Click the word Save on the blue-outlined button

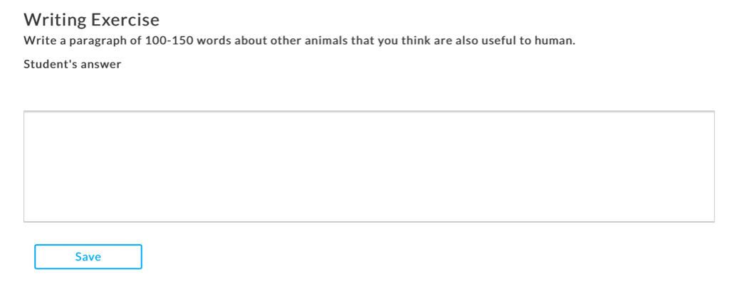(x=88, y=257)
